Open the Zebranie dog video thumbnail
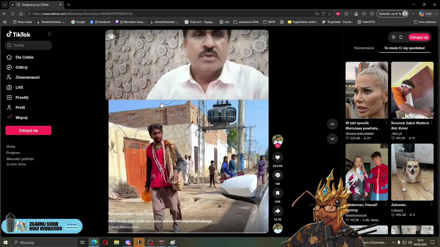This screenshot has height=247, width=440. (x=412, y=172)
